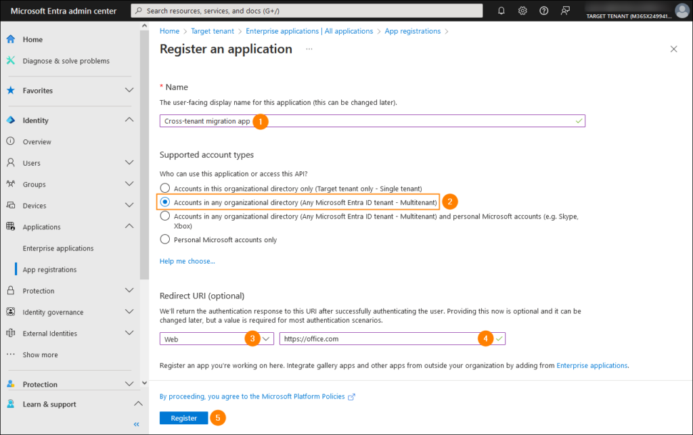Click Show more in sidebar
Image resolution: width=693 pixels, height=435 pixels.
40,354
